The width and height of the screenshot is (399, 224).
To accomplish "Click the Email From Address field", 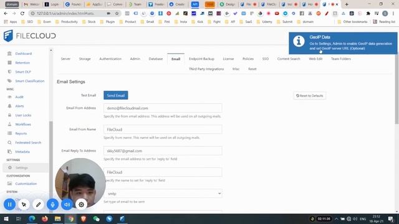I will [x=163, y=108].
